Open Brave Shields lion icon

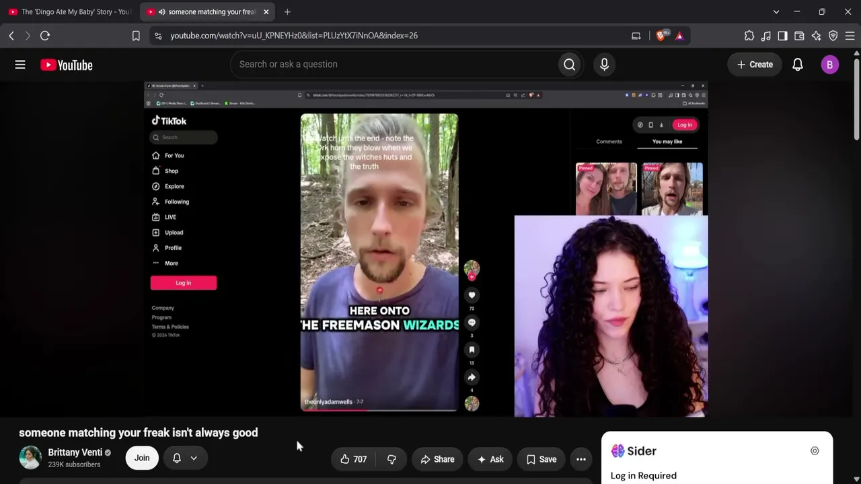pyautogui.click(x=661, y=35)
